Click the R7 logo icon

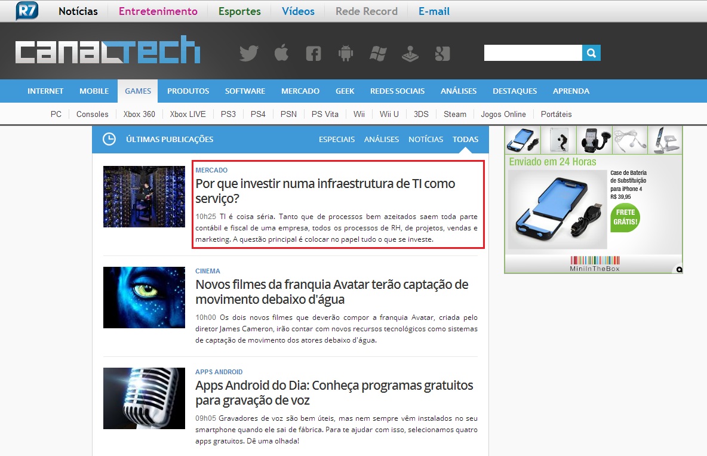click(x=27, y=11)
